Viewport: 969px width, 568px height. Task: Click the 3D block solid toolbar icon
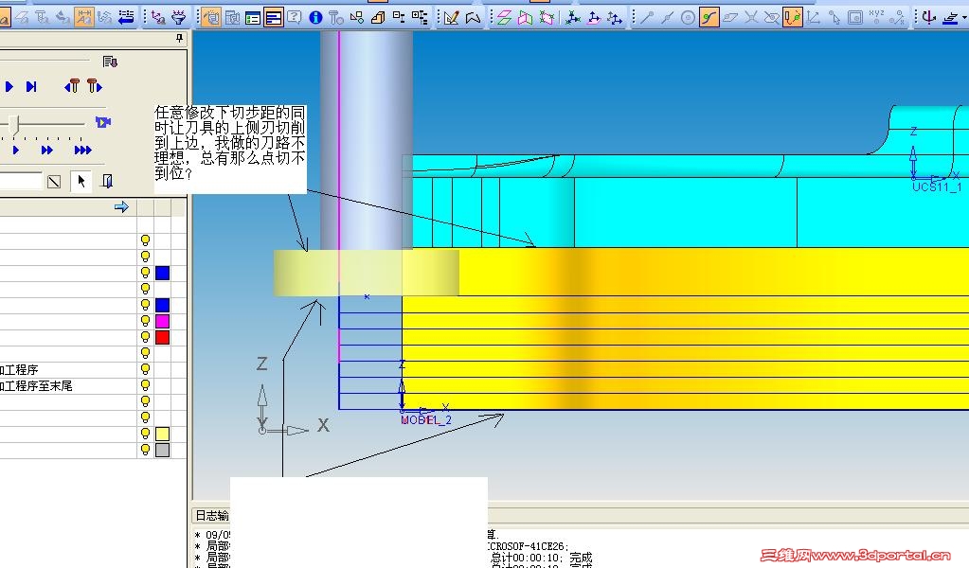pyautogui.click(x=378, y=18)
